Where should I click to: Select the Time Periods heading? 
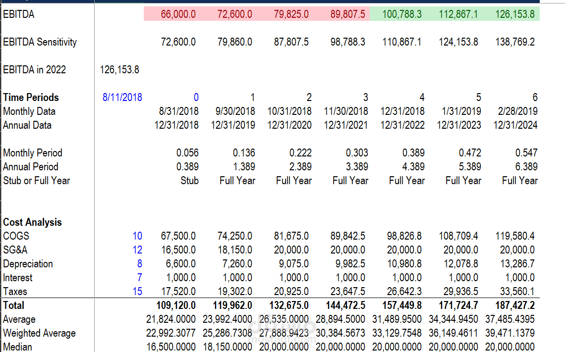(x=31, y=97)
